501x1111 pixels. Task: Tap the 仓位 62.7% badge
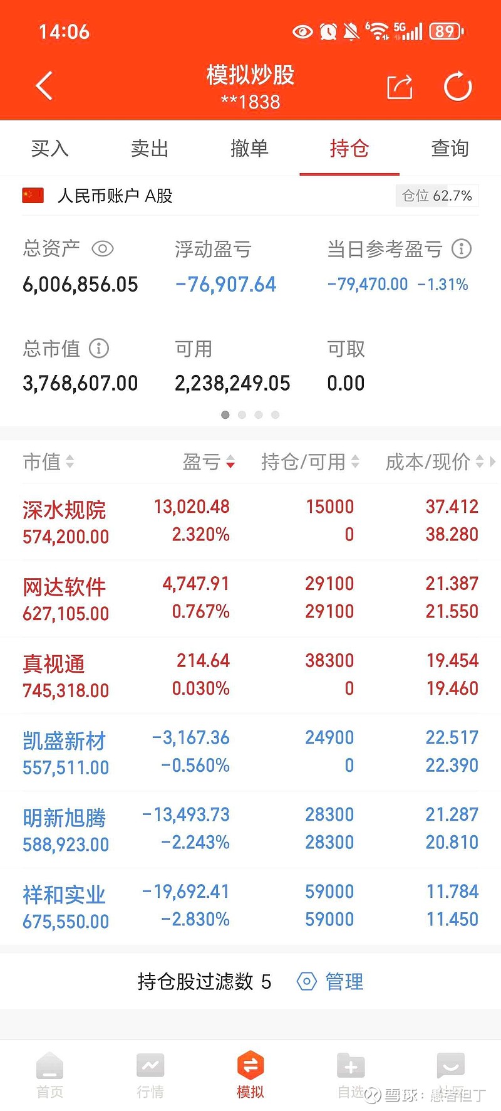coord(437,196)
